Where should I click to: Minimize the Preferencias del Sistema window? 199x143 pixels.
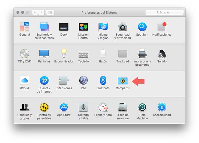[x=23, y=12]
